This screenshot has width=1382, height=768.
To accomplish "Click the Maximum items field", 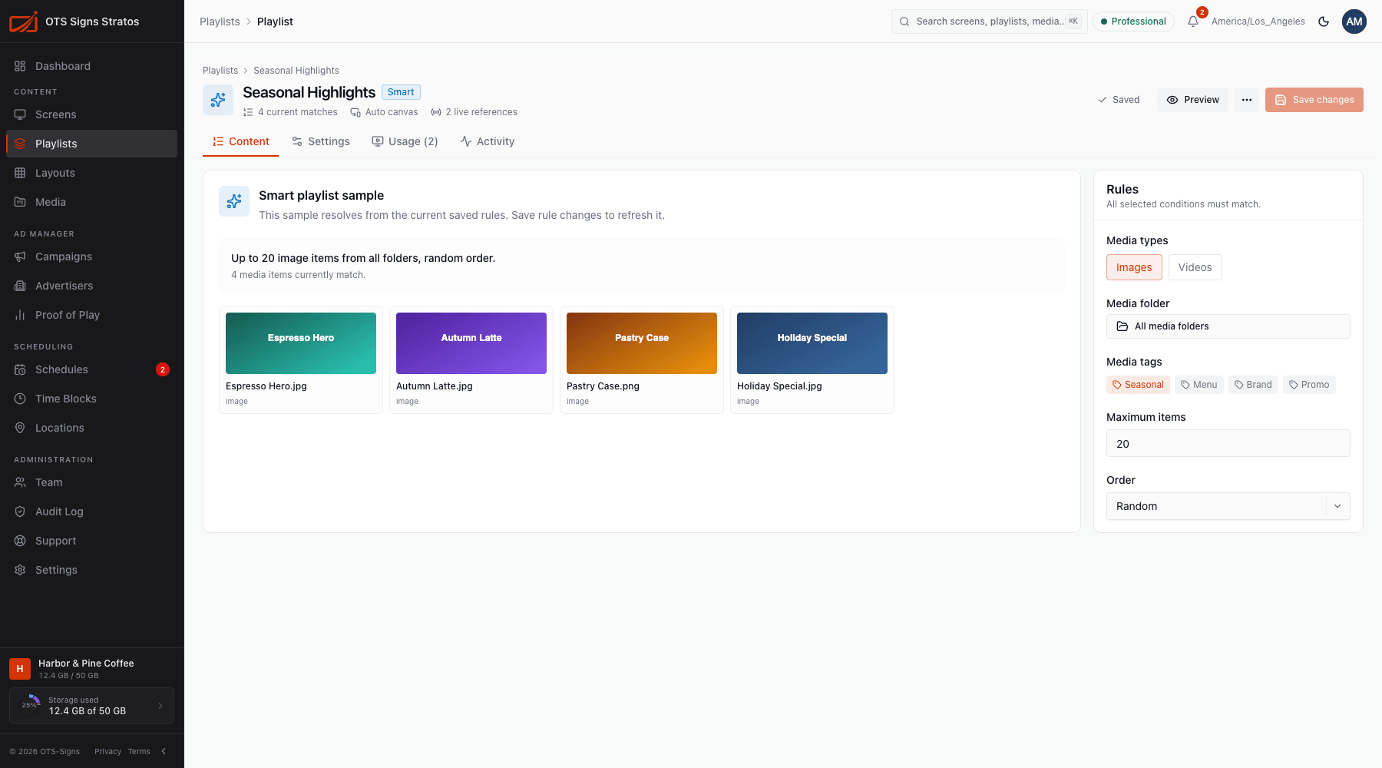I will tap(1228, 443).
